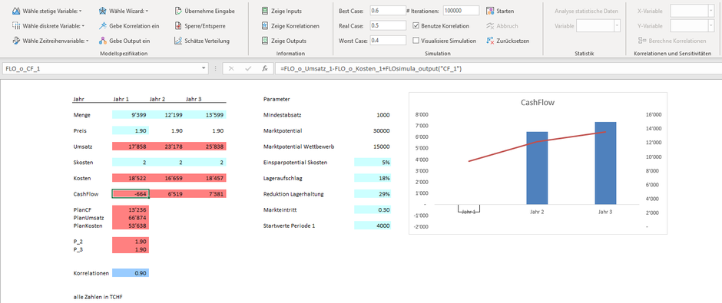
Task: Click the Berechne Korrelationen icon
Action: (x=642, y=41)
